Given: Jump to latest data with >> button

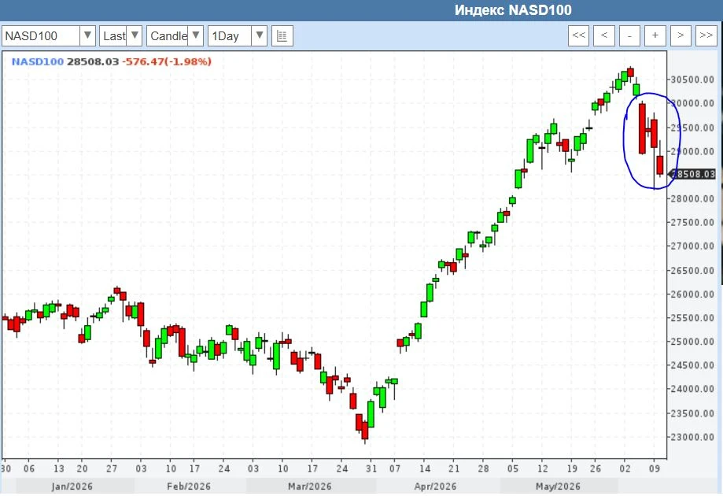Looking at the screenshot, I should tap(706, 35).
